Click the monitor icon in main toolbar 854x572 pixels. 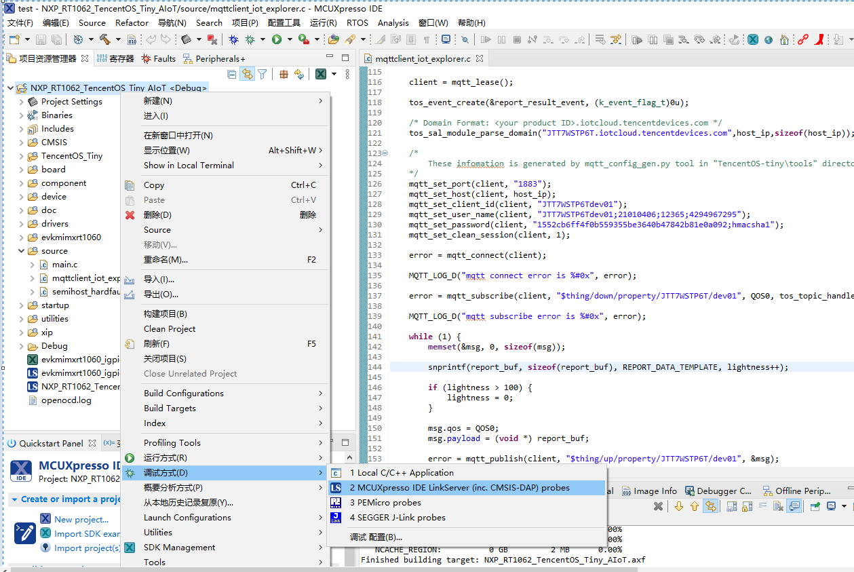[446, 39]
